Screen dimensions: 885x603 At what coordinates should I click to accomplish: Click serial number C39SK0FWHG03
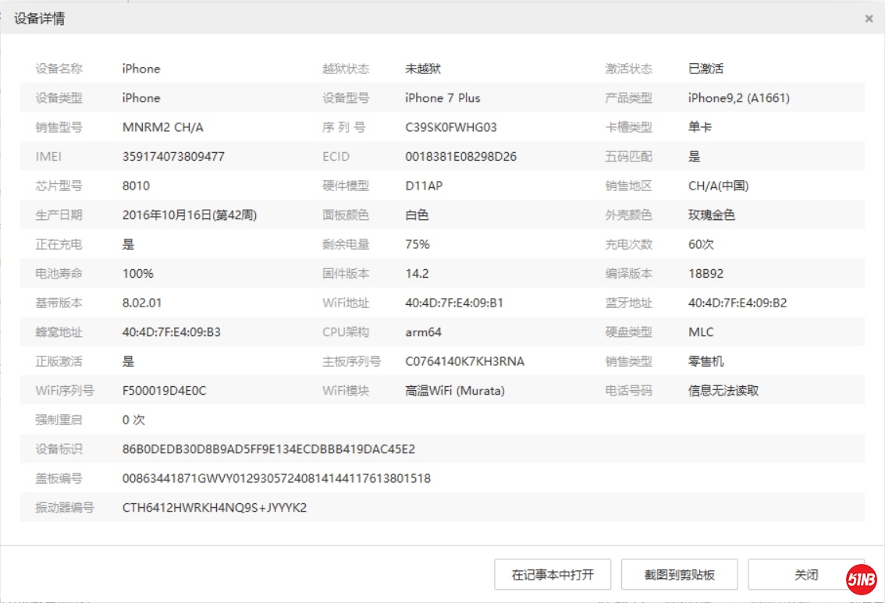pyautogui.click(x=451, y=127)
